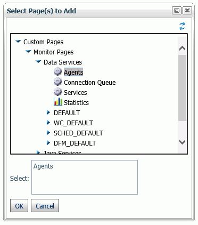
Task: Click the gear icon beside Services
Action: click(x=57, y=92)
